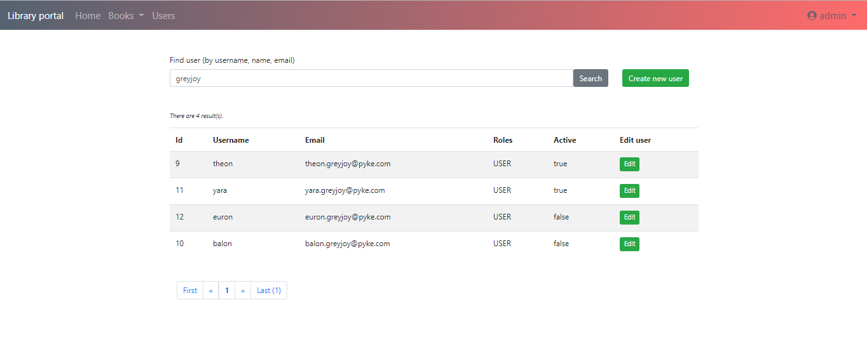The height and width of the screenshot is (347, 867).
Task: Go to First page in pagination
Action: tap(190, 291)
